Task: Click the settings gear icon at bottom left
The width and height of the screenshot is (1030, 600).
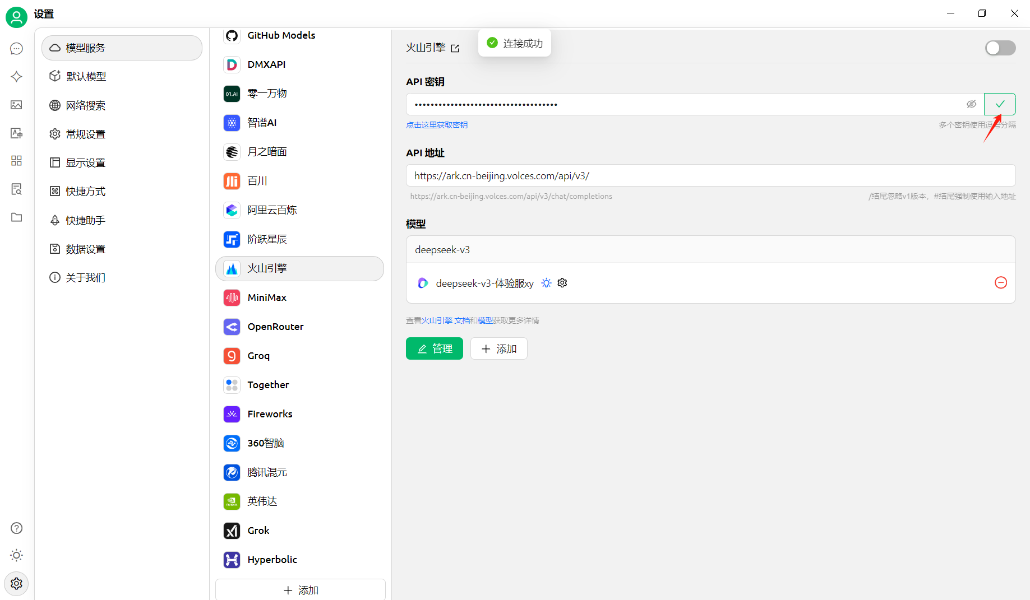Action: pos(16,583)
